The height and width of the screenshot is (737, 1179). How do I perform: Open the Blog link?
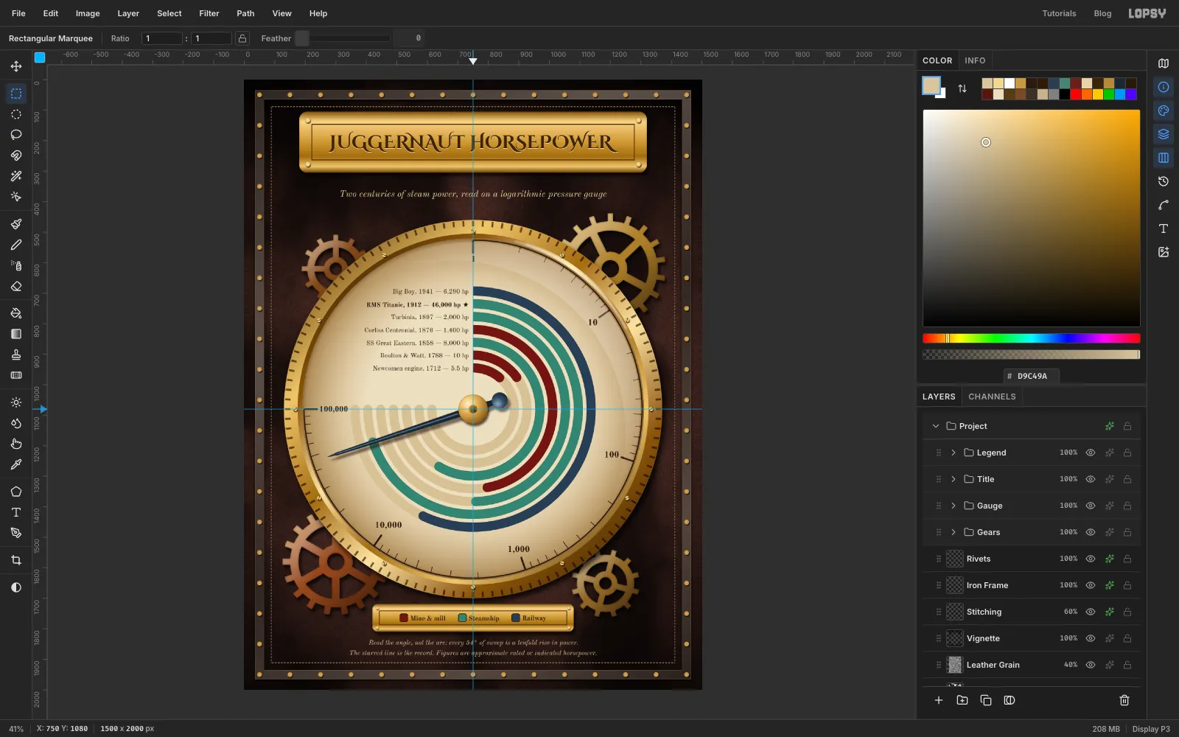1102,13
